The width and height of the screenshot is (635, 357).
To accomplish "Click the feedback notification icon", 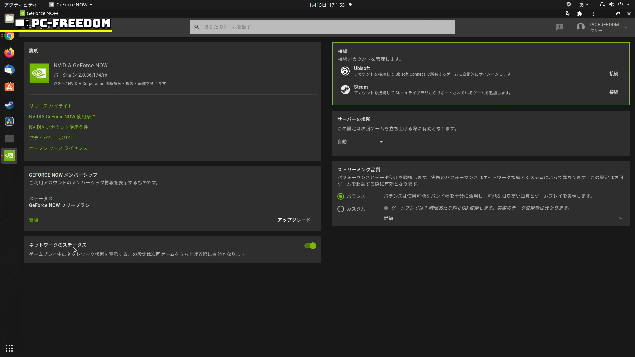I will 559,27.
